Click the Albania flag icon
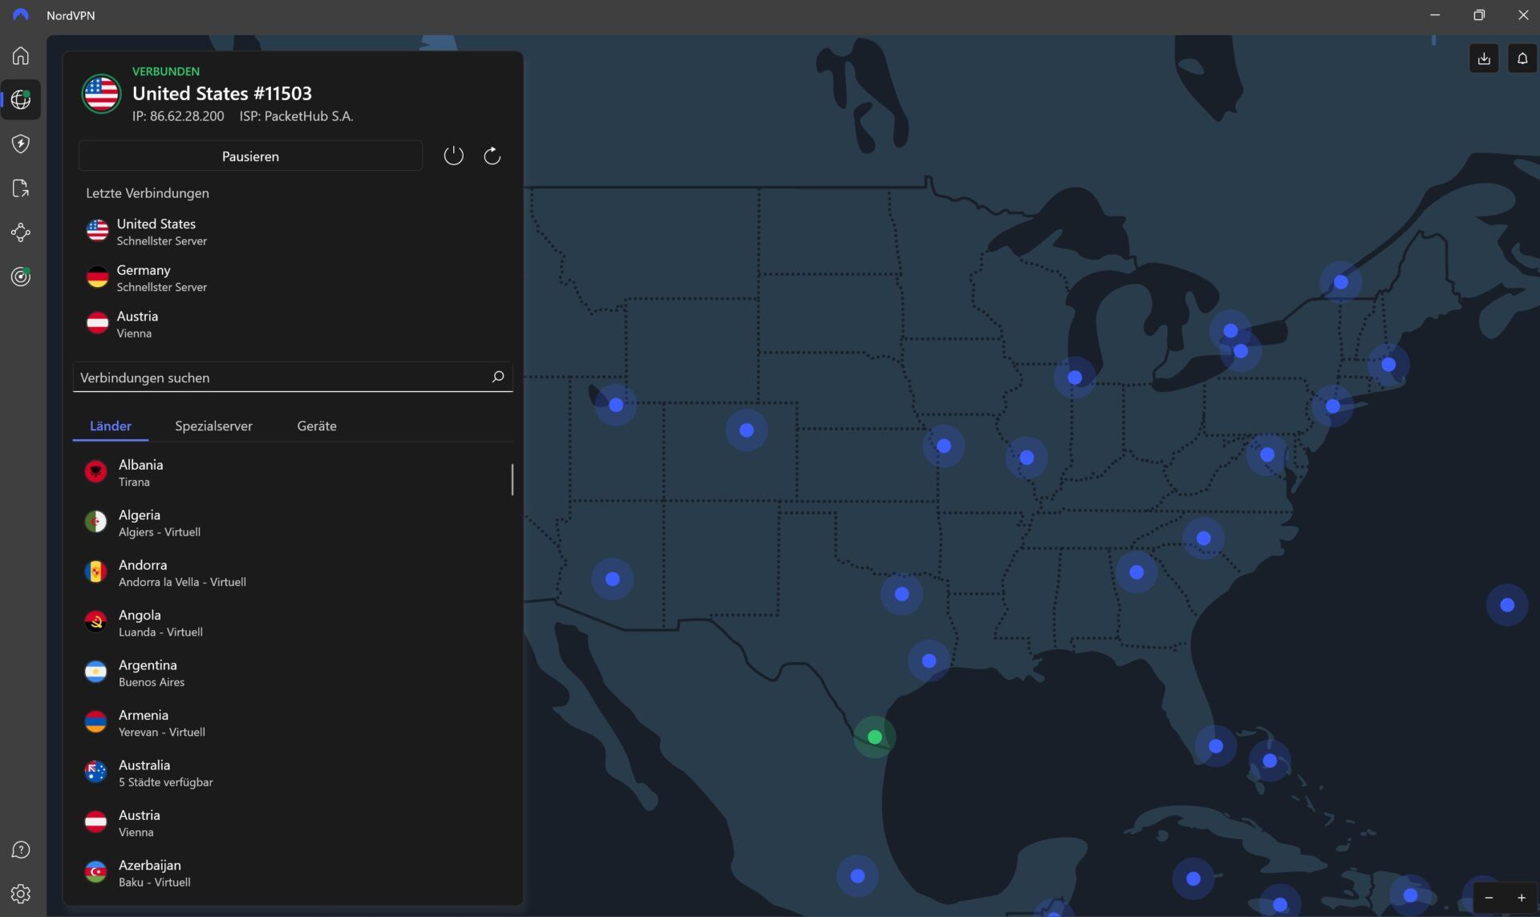The height and width of the screenshot is (917, 1540). pyautogui.click(x=95, y=471)
